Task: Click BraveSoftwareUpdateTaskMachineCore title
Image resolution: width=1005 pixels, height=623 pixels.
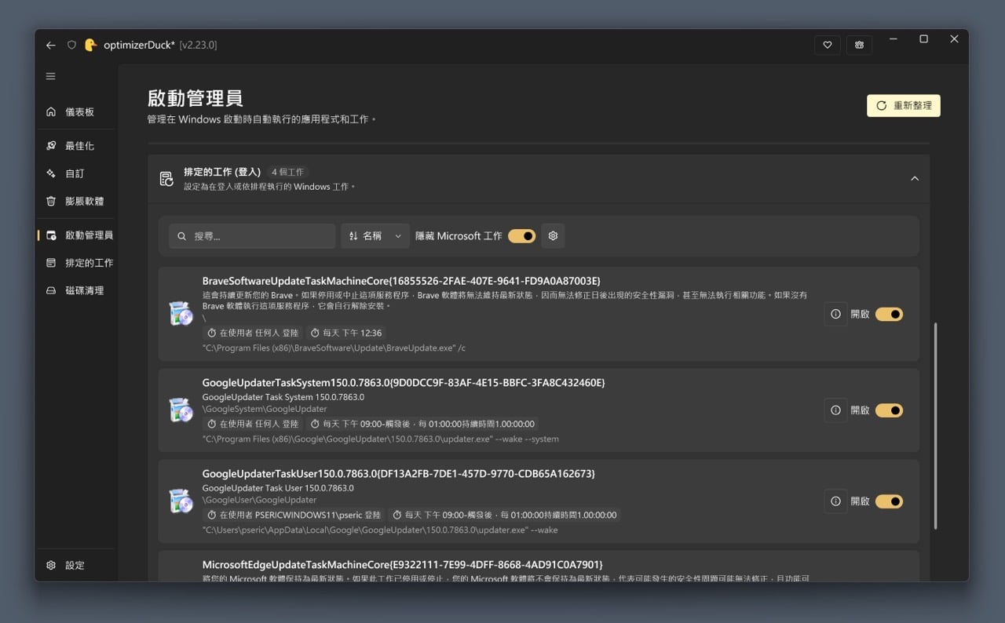Action: (x=401, y=281)
